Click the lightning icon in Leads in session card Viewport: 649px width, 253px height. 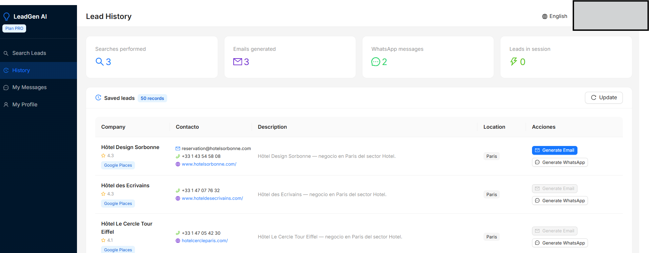click(514, 62)
